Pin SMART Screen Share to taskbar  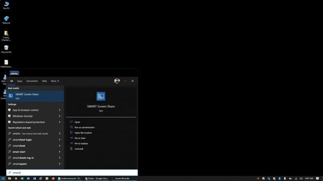81,143
